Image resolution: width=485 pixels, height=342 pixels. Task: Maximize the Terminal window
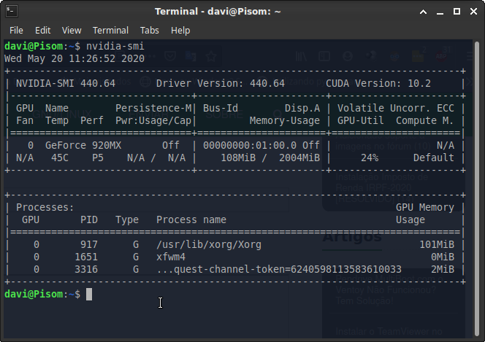coord(457,12)
